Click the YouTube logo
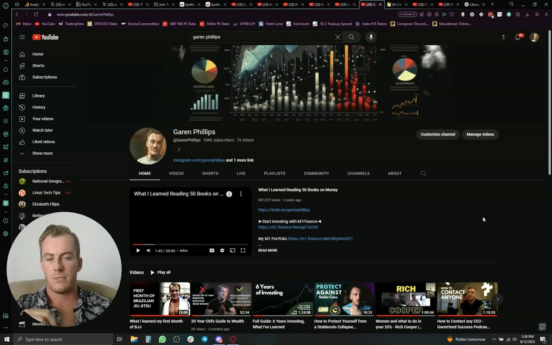The height and width of the screenshot is (345, 552). [x=45, y=37]
